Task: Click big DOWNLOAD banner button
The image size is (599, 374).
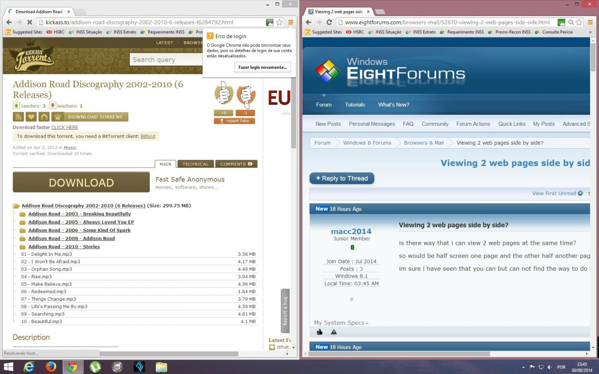Action: pyautogui.click(x=81, y=182)
